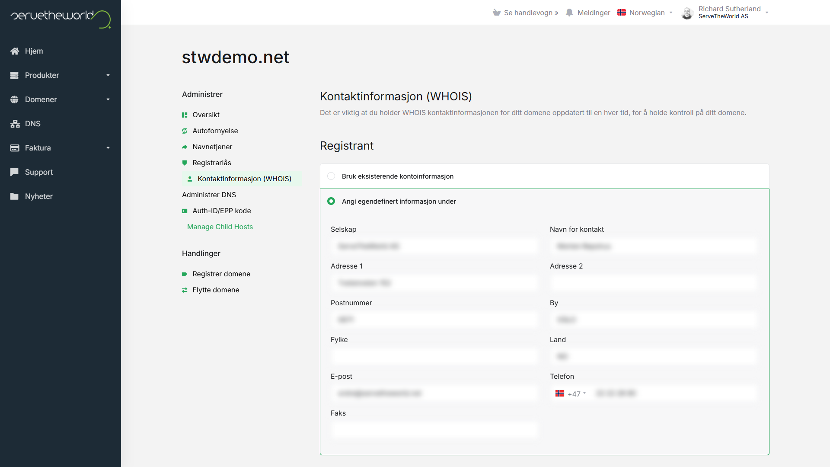Click the Adresse 2 input field

tap(654, 283)
